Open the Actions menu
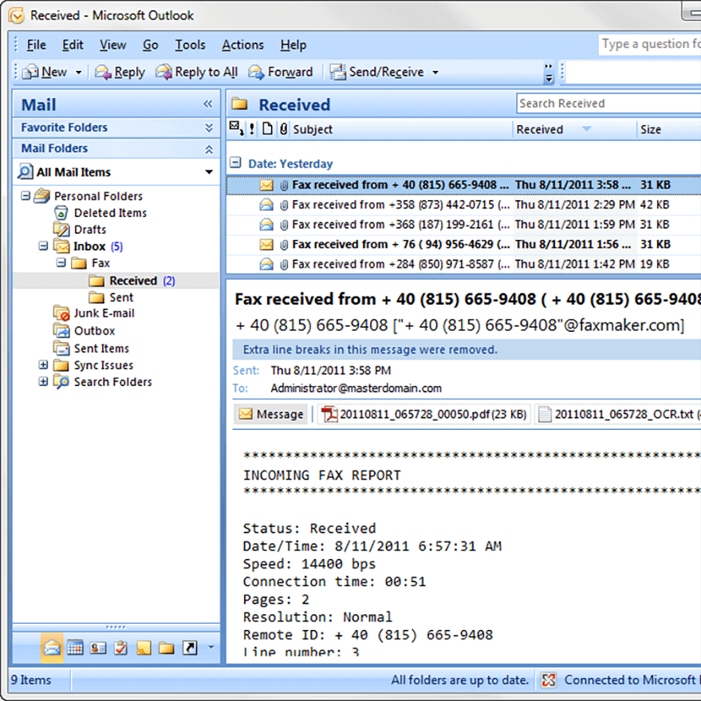The height and width of the screenshot is (701, 701). [x=242, y=45]
